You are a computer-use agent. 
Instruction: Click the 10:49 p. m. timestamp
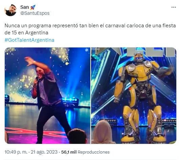16,152
